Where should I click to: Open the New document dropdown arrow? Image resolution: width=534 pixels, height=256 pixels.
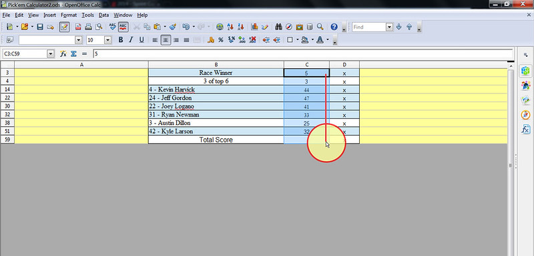(x=17, y=27)
